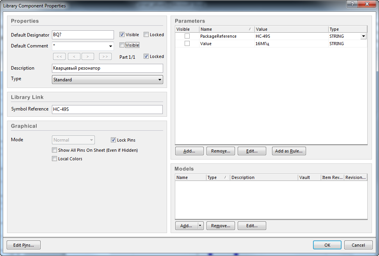Close the Library Component Properties dialog
The width and height of the screenshot is (379, 256).
click(367, 4)
